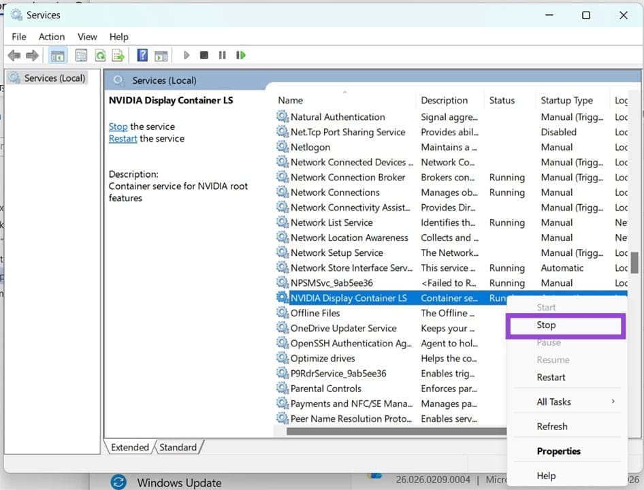Select Services (Local) in the left tree
This screenshot has height=490, width=644.
coord(54,78)
